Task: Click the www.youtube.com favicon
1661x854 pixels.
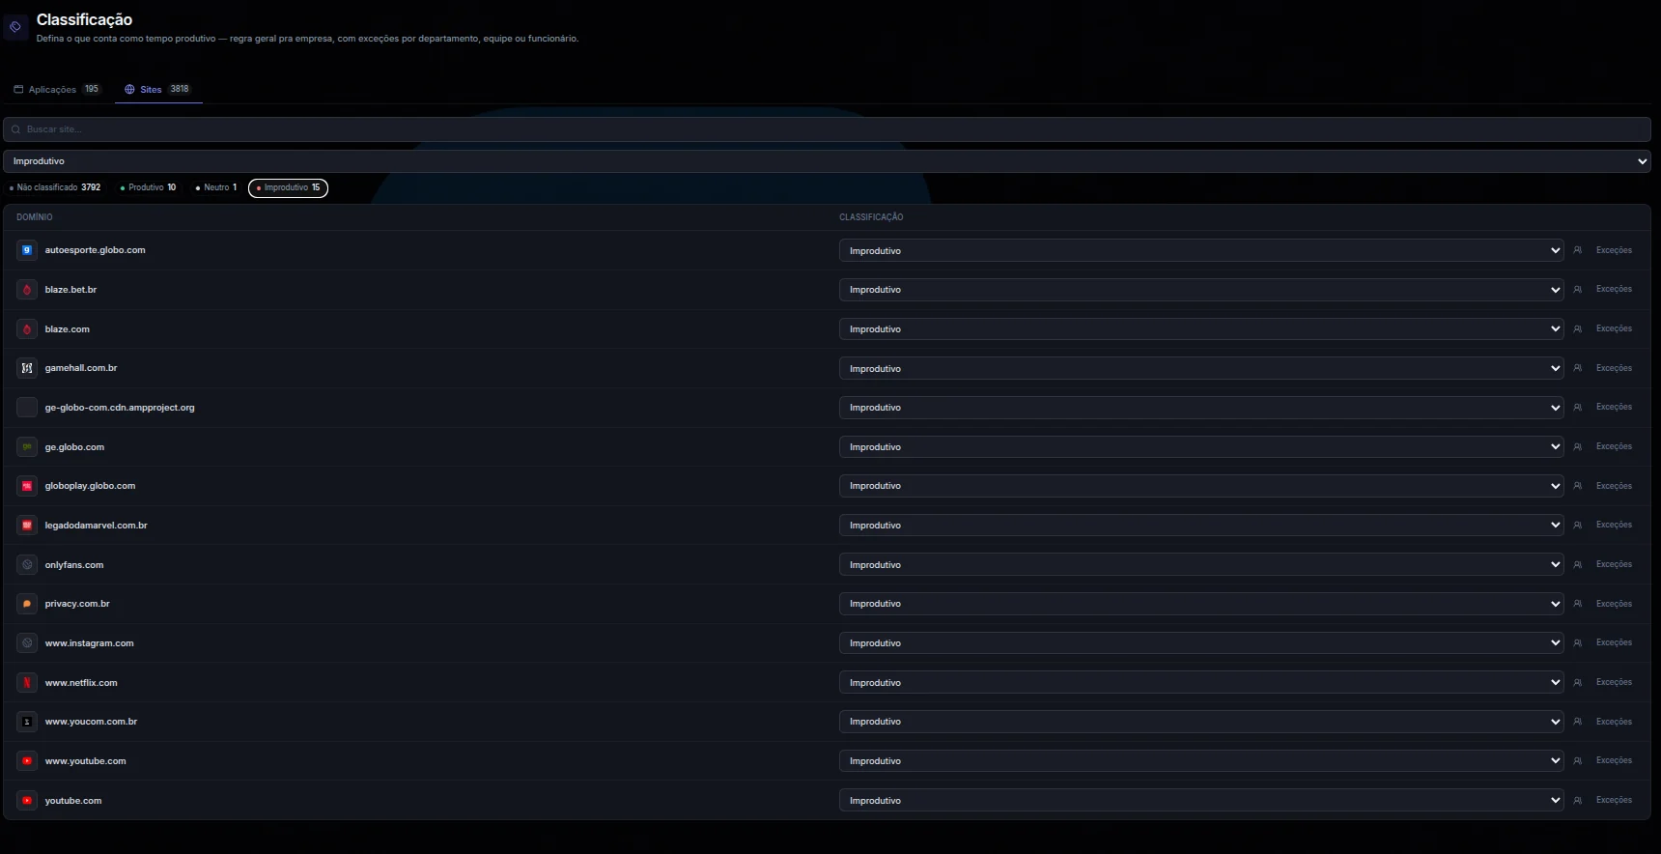Action: pos(27,761)
